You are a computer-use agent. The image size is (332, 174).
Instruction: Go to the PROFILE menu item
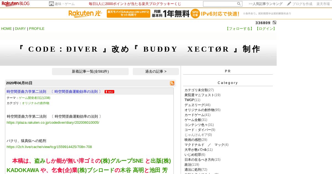(x=37, y=29)
